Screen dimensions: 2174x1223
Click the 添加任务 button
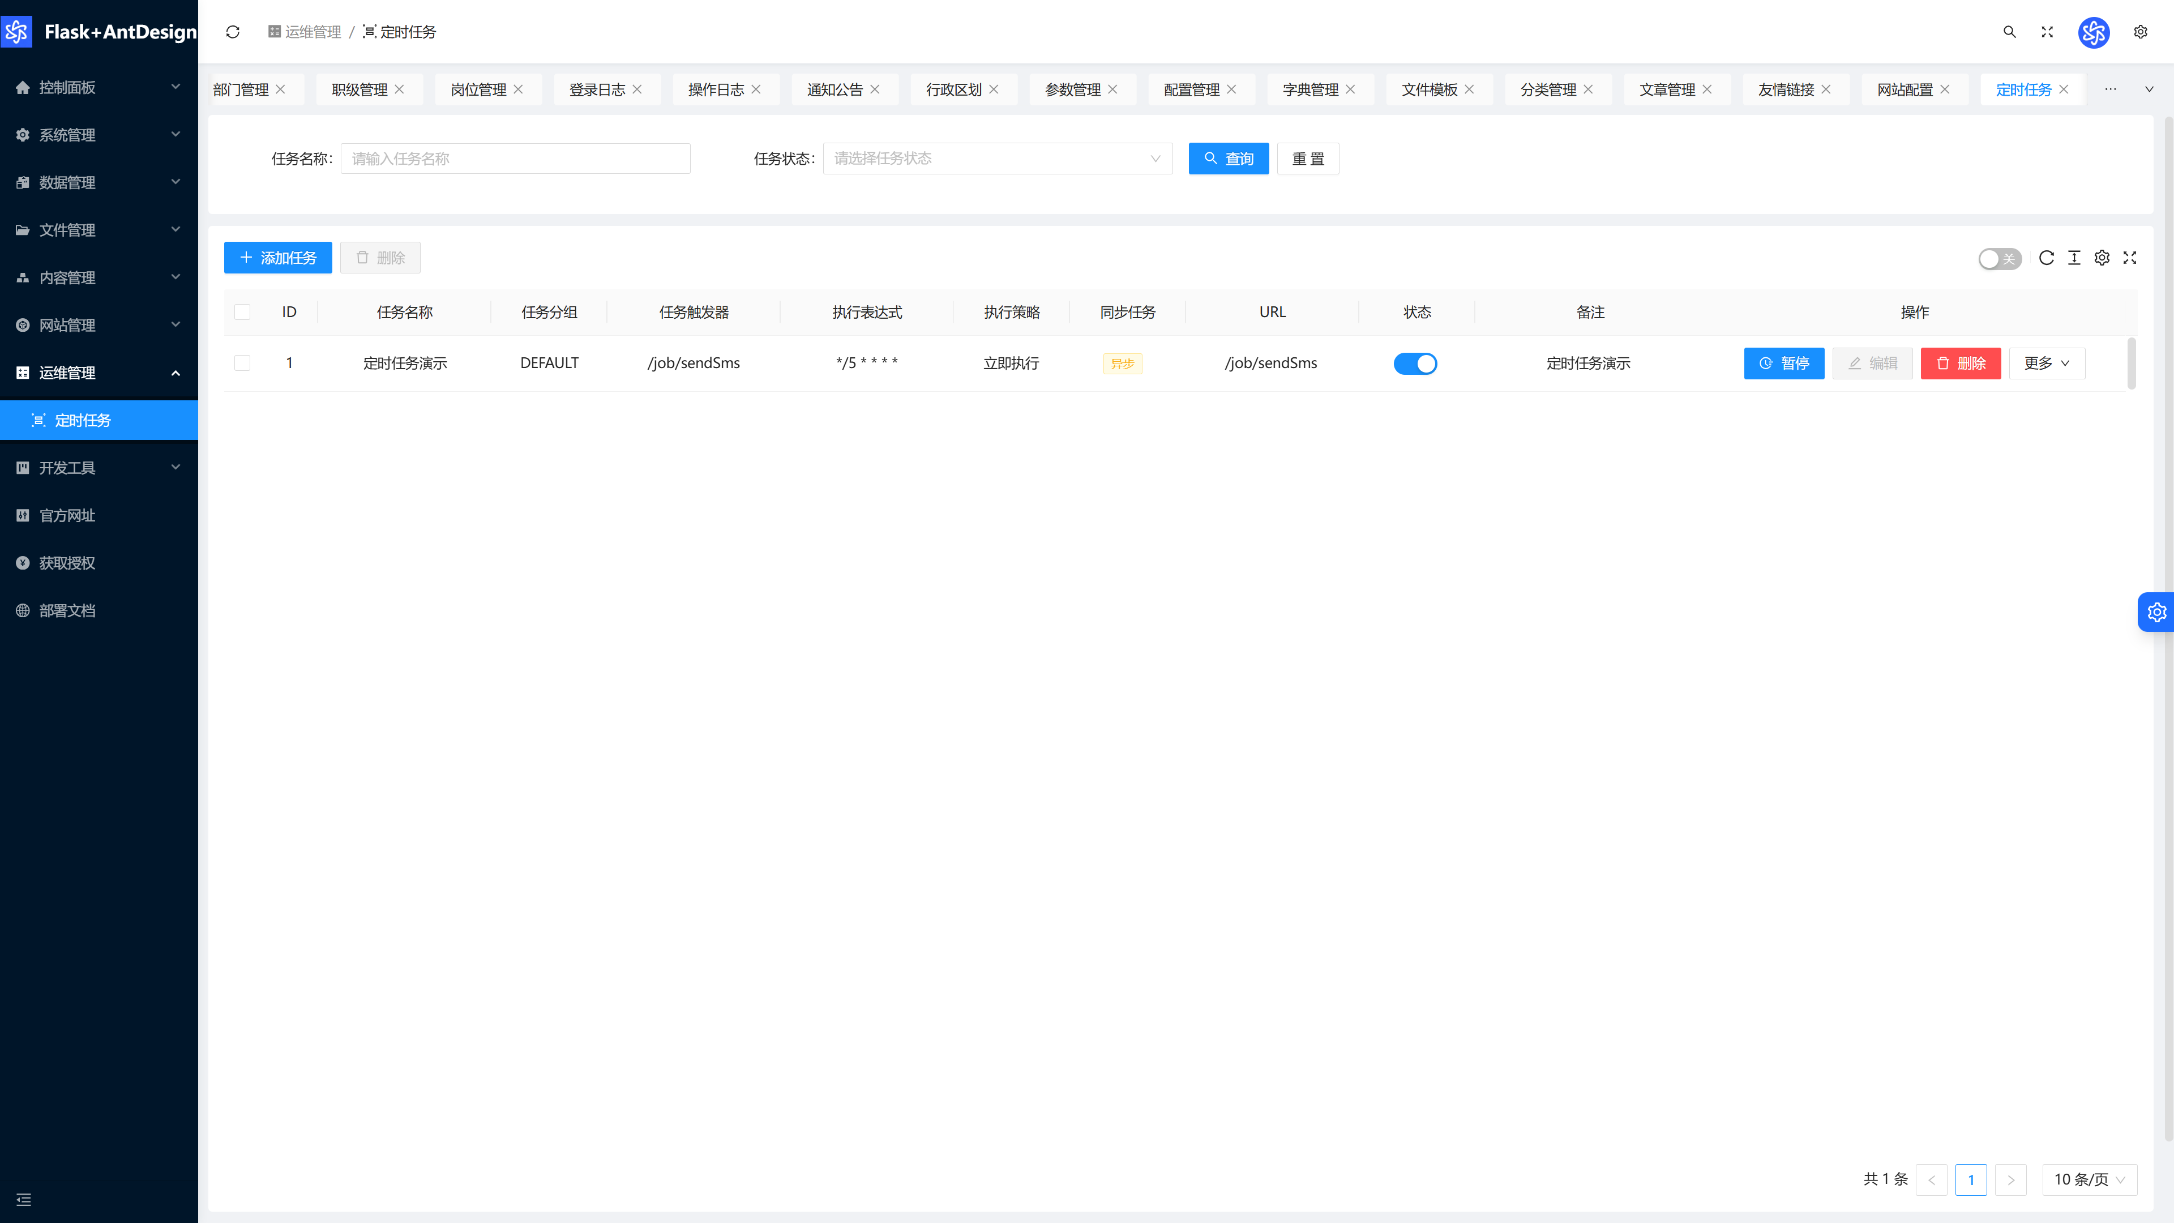coord(277,258)
